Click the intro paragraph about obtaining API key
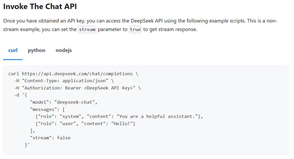This screenshot has height=159, width=294. [x=140, y=25]
